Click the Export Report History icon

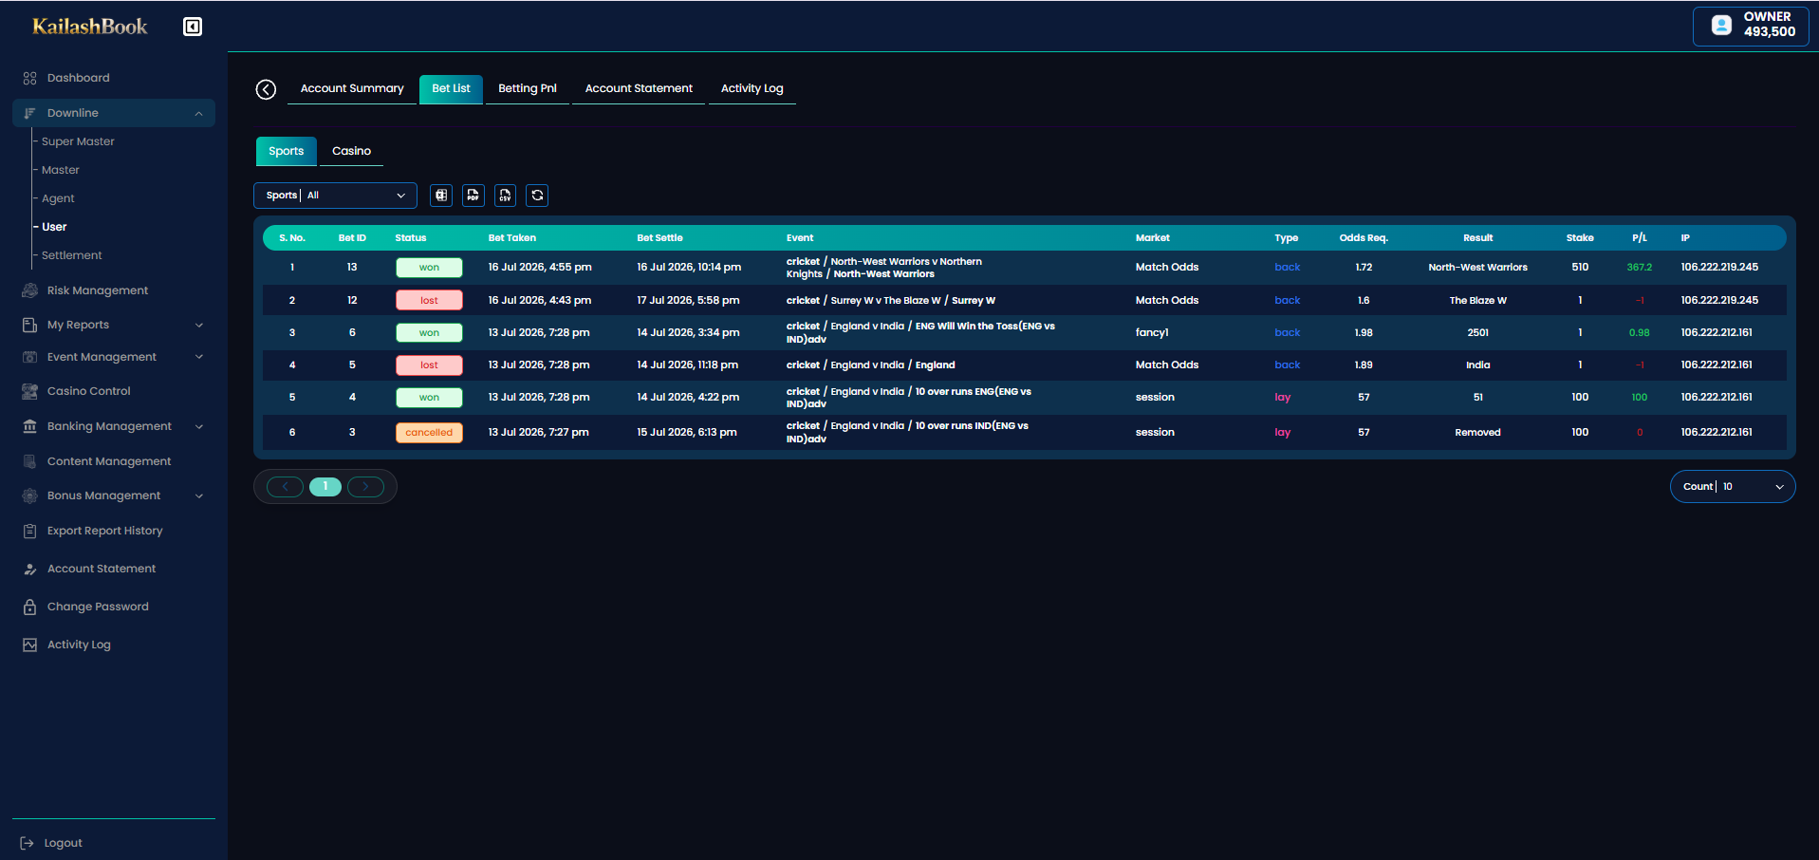pos(30,531)
